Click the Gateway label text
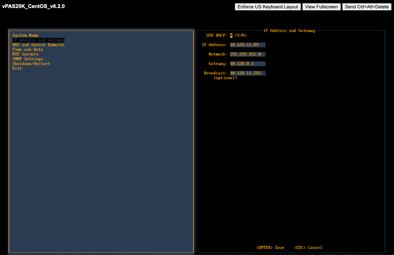 [218, 63]
